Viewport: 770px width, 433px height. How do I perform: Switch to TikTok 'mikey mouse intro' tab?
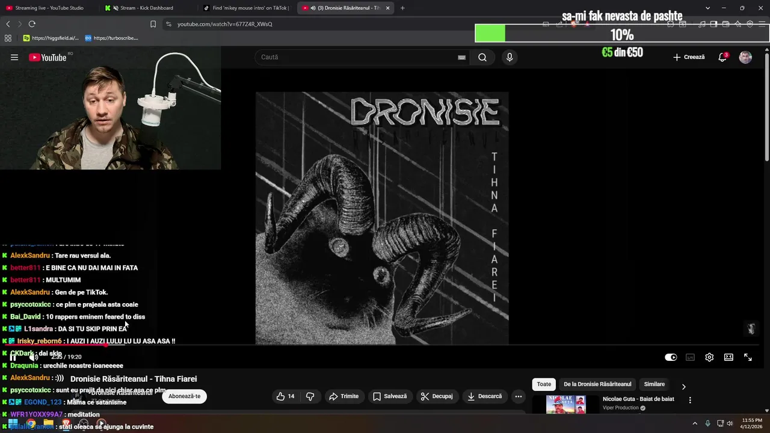tap(247, 8)
